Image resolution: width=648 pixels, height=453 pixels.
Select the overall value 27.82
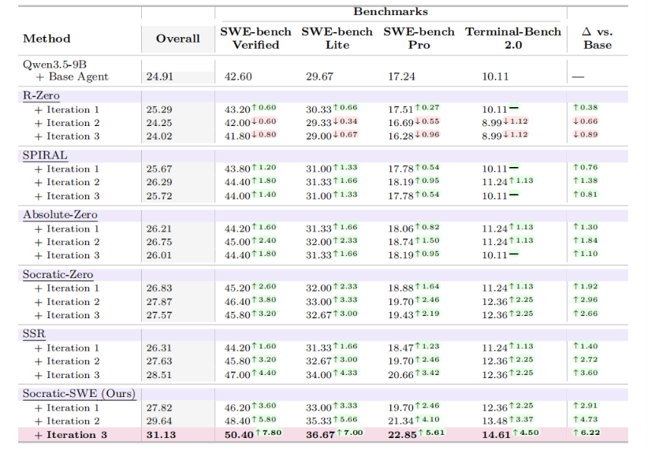point(159,408)
